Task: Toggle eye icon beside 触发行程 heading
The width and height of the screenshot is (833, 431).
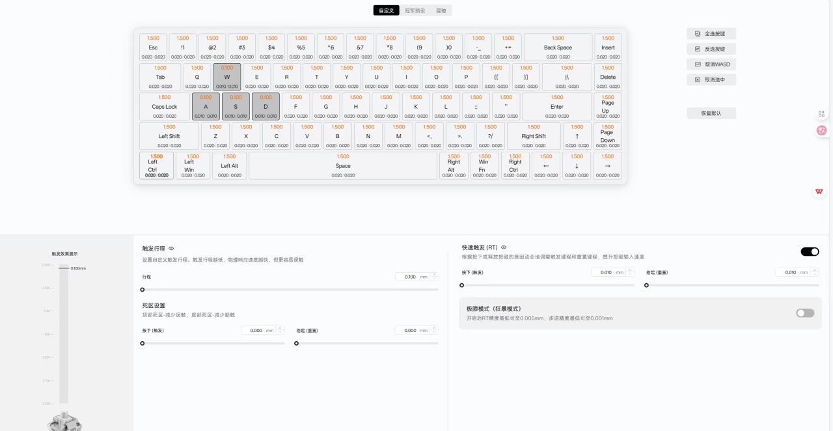Action: point(171,248)
